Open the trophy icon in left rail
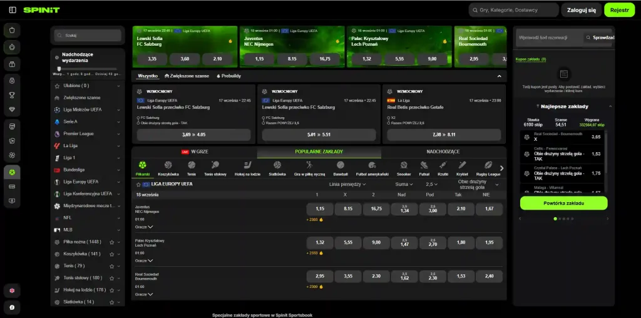 point(13,95)
